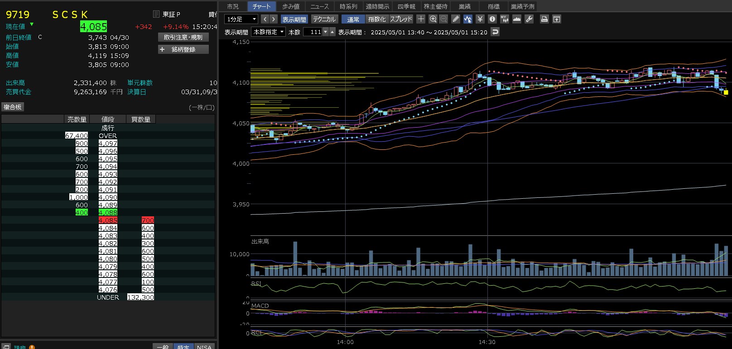This screenshot has height=349, width=732.
Task: Click the yen symbol icon
Action: tap(480, 19)
